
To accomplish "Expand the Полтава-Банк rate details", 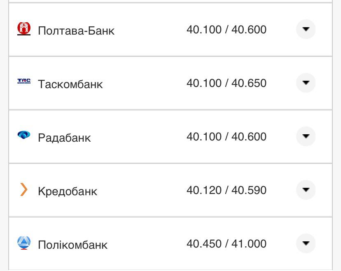I will click(x=306, y=29).
